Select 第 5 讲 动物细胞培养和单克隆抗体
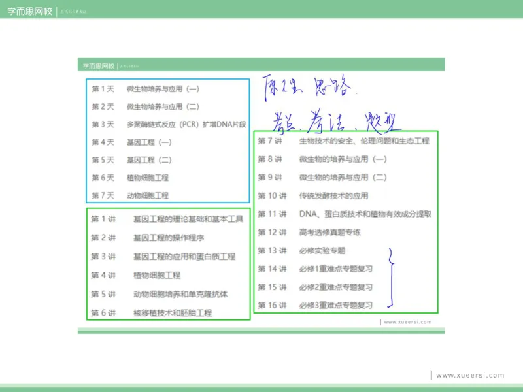This screenshot has width=523, height=392. point(159,294)
